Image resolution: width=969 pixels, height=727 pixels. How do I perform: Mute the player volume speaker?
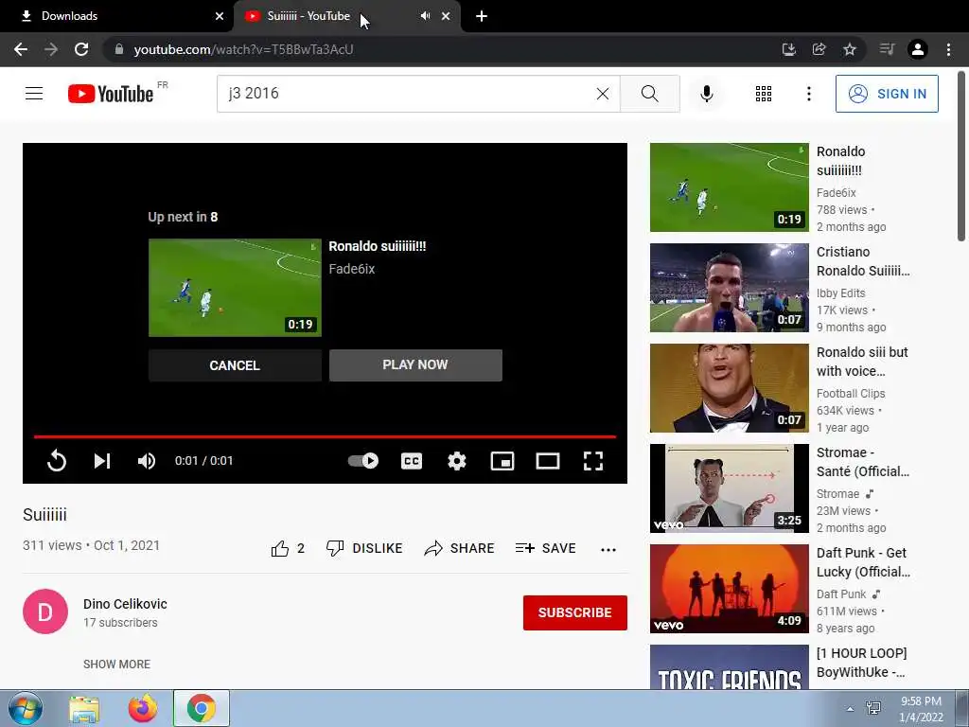click(147, 461)
